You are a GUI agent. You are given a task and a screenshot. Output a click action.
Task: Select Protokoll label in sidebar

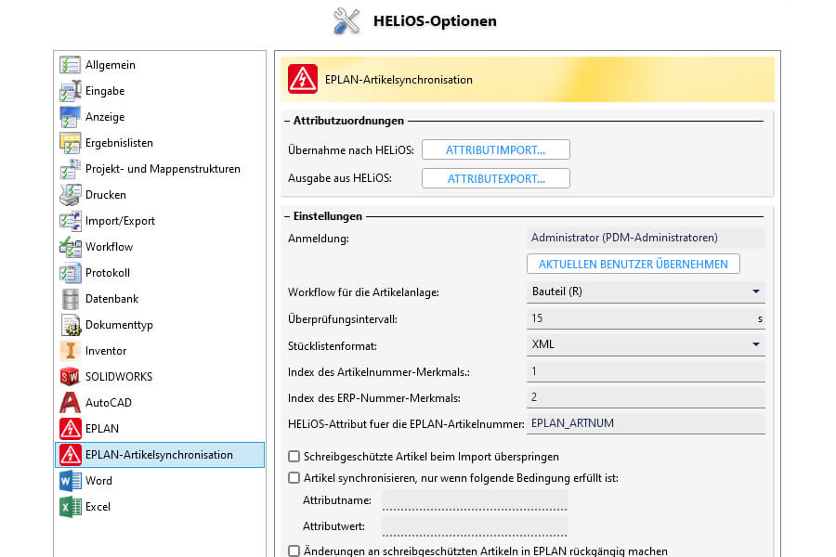[108, 273]
